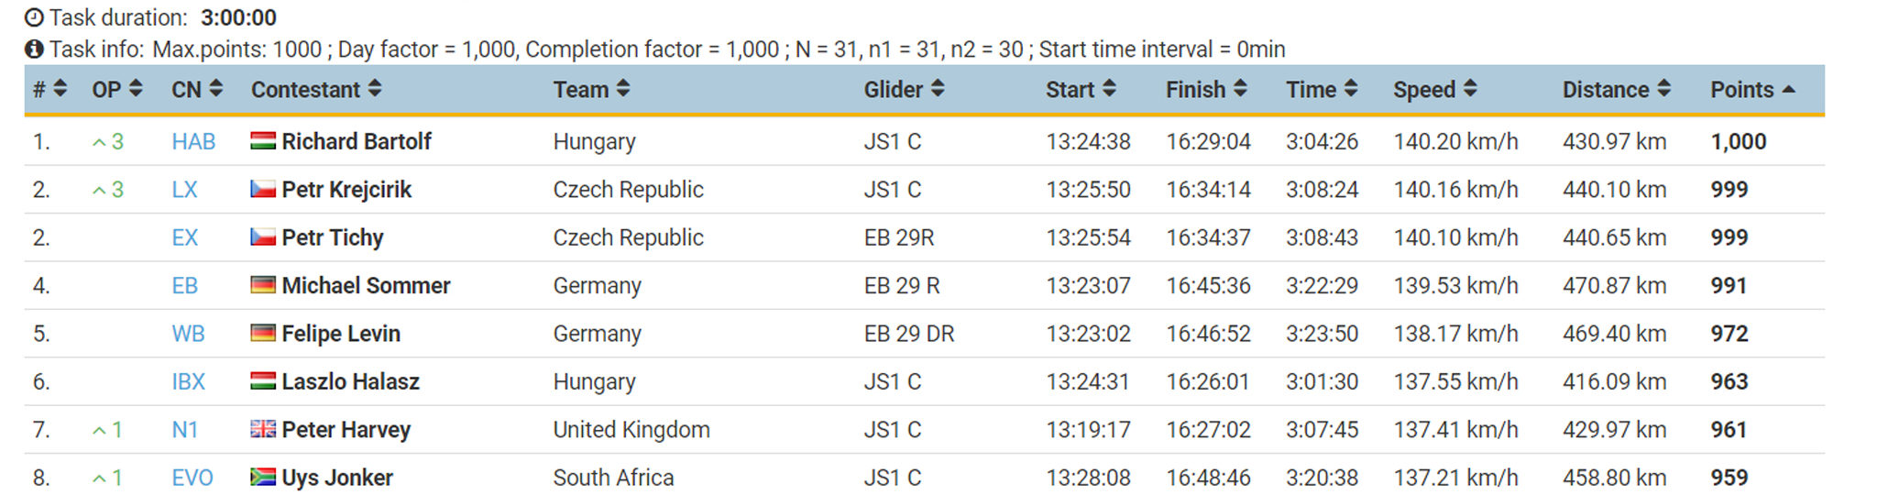Viewport: 1877px width, 495px height.
Task: Sort the table by Glider type
Action: (x=903, y=90)
